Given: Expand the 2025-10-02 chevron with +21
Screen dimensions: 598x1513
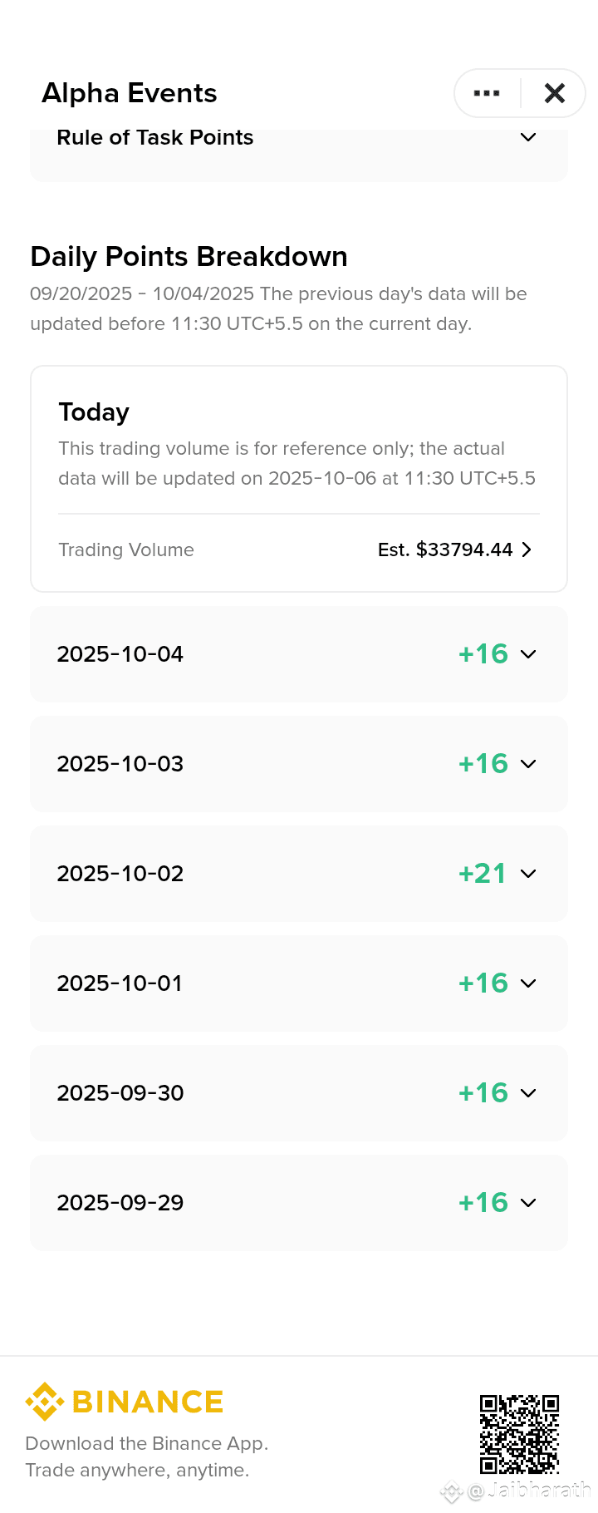Looking at the screenshot, I should pos(528,874).
